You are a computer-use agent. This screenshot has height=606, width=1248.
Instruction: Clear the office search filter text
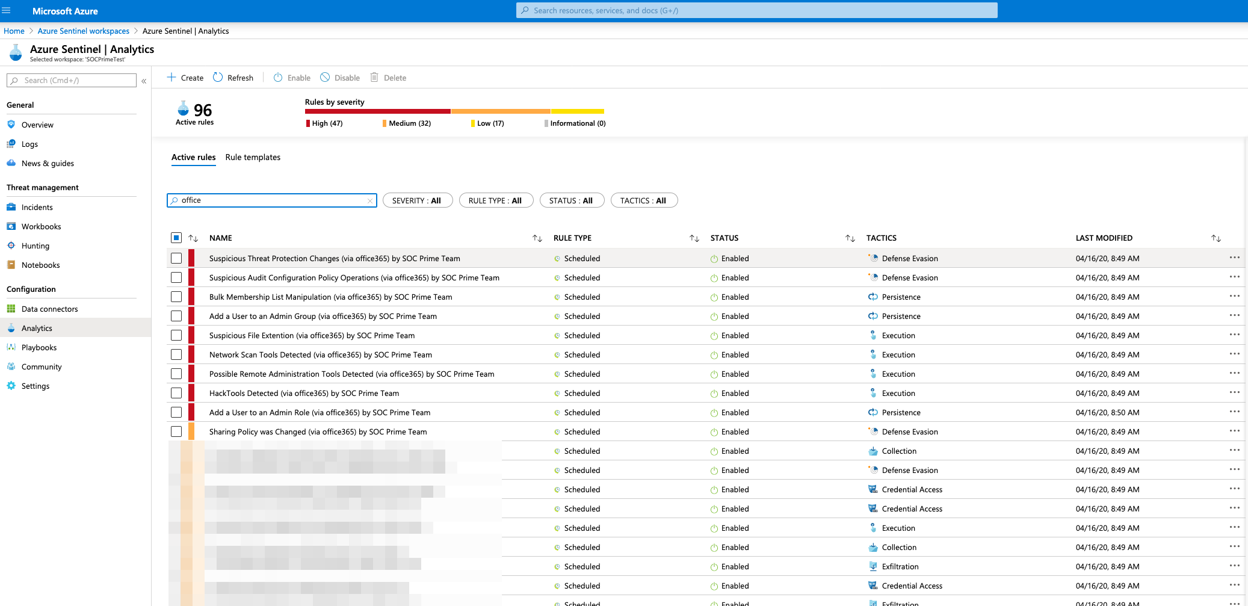click(369, 201)
